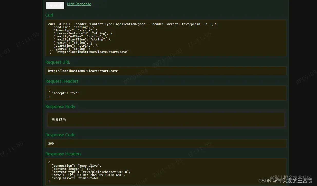This screenshot has height=186, width=317.
Task: Click the "leaveType": "string" curl line
Action: pos(76,30)
